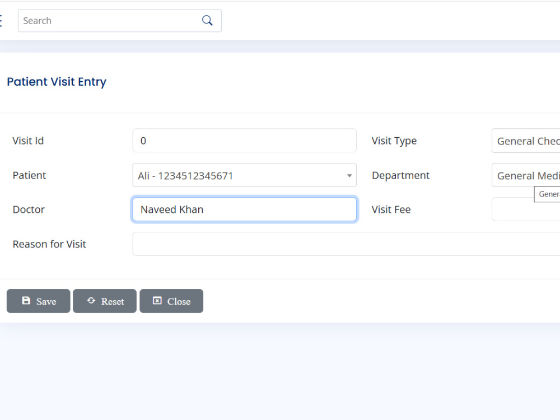Image resolution: width=560 pixels, height=420 pixels.
Task: Click the Visit Type label
Action: (x=394, y=141)
